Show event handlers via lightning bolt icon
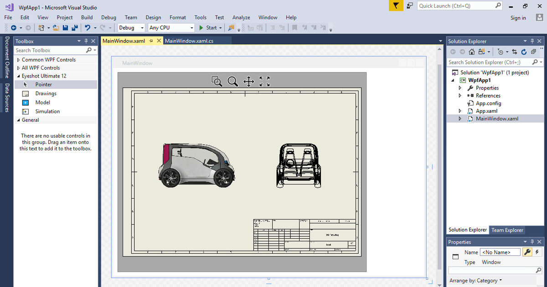The image size is (547, 287). 537,252
